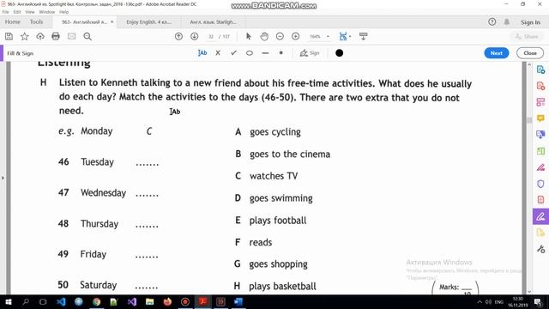Activate the Selection arrow tool
This screenshot has height=309, width=549.
[249, 36]
